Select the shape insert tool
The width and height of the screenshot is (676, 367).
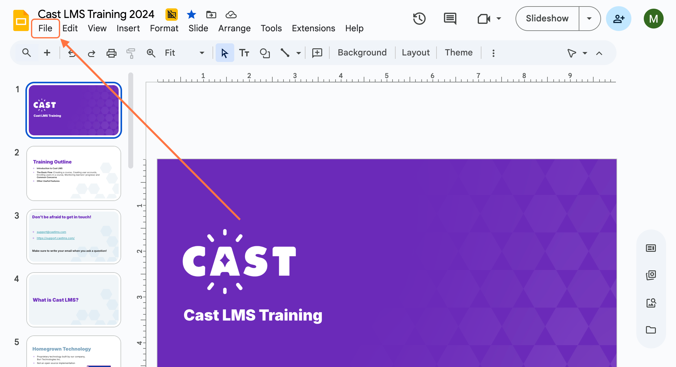point(265,53)
